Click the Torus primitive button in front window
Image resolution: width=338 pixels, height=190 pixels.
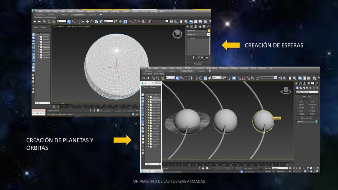point(301,111)
